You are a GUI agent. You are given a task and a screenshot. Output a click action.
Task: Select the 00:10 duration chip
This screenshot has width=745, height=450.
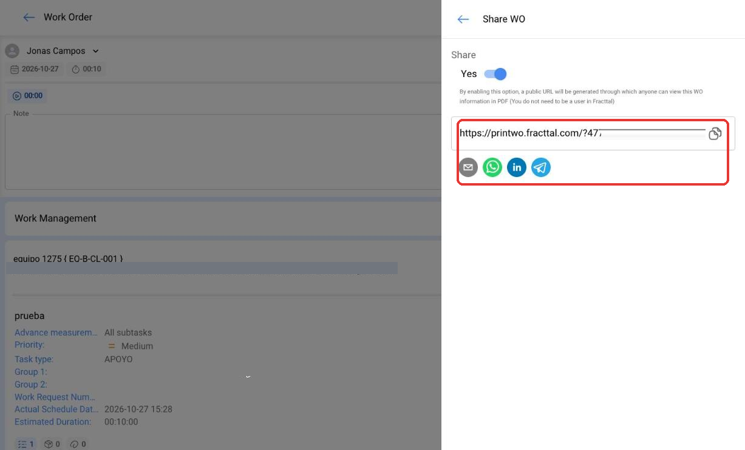tap(86, 69)
